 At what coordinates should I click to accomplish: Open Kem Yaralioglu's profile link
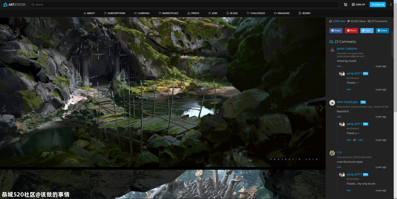[347, 102]
